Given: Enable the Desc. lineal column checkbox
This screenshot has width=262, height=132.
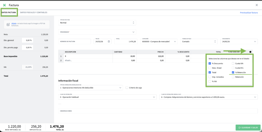Looking at the screenshot, I should pyautogui.click(x=210, y=68).
